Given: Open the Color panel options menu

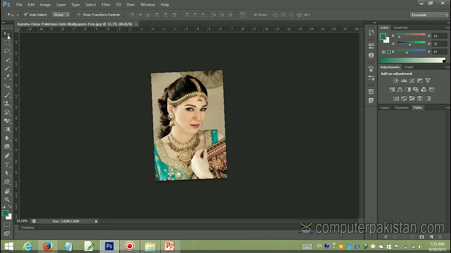Looking at the screenshot, I should (447, 27).
